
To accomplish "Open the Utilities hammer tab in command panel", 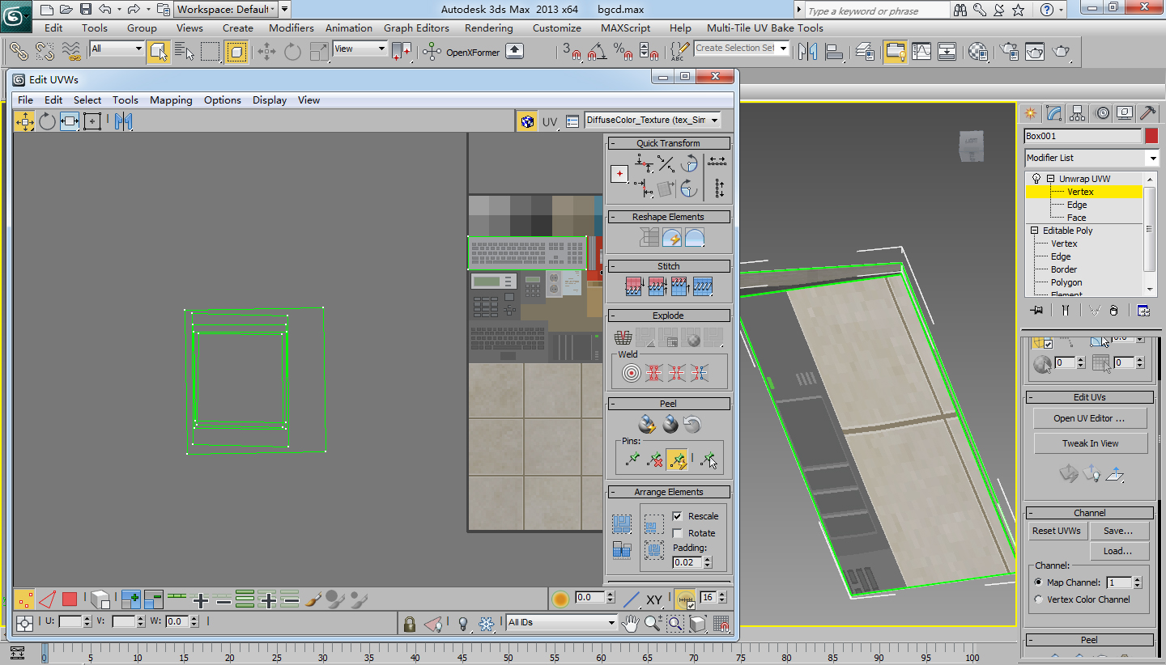I will (1147, 113).
